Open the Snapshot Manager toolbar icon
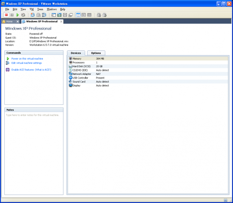Image resolution: width=233 pixels, height=203 pixels. pos(44,15)
